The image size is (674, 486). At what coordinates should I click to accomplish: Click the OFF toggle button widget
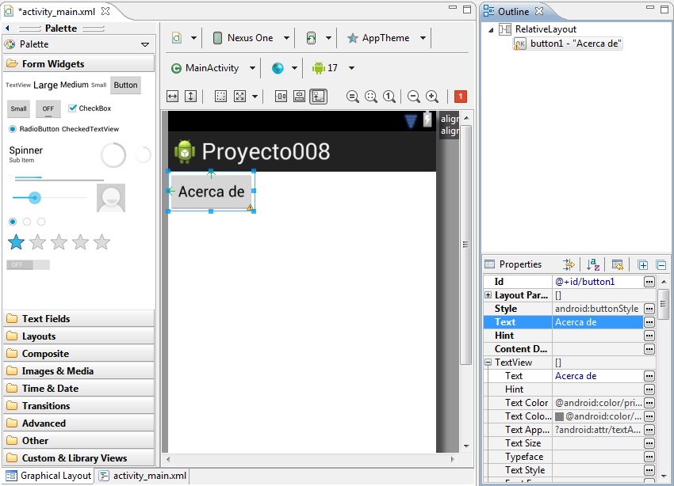tap(48, 109)
